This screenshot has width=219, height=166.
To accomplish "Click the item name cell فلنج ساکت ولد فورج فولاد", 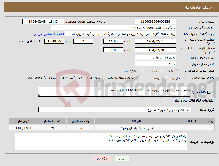I will pyautogui.click(x=136, y=128).
